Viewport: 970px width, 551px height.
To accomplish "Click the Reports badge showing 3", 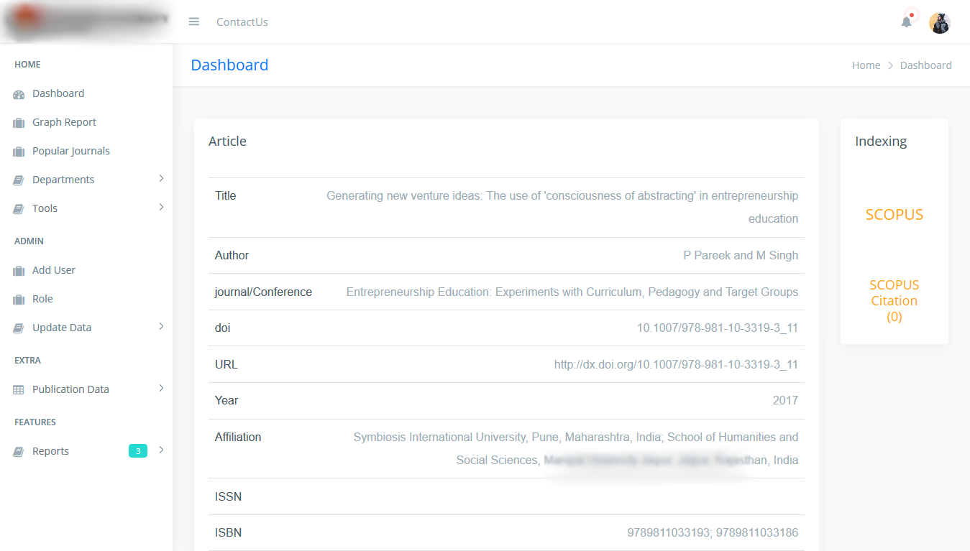I will (138, 451).
